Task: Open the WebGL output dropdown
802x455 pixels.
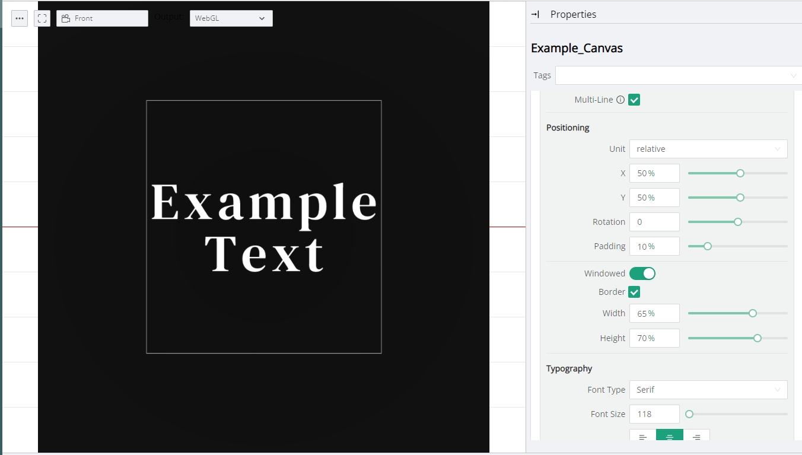Action: [231, 18]
